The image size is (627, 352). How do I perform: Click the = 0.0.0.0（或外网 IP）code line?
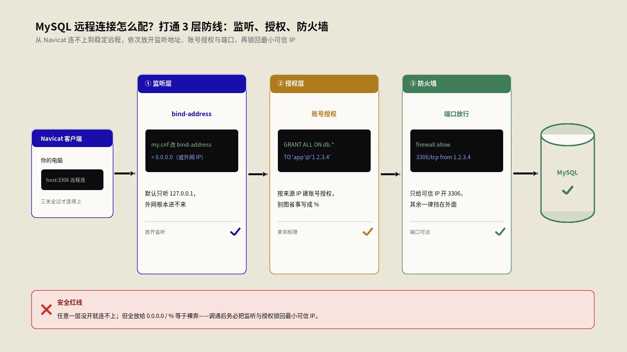coord(177,157)
